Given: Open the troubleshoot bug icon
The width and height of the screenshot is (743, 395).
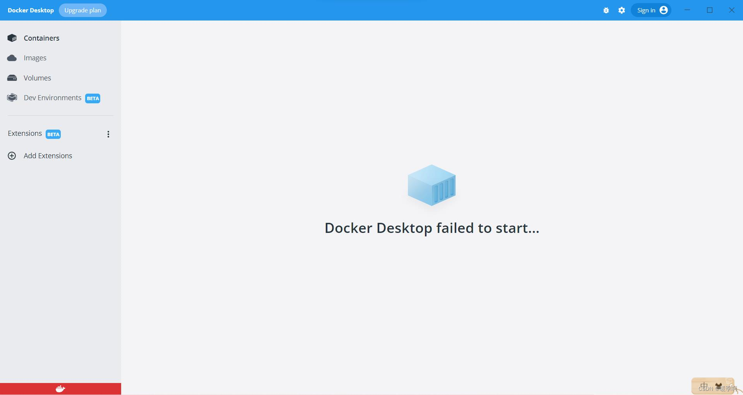Looking at the screenshot, I should pos(606,10).
